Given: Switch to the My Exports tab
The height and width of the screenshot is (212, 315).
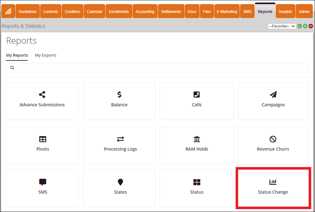Looking at the screenshot, I should (46, 55).
